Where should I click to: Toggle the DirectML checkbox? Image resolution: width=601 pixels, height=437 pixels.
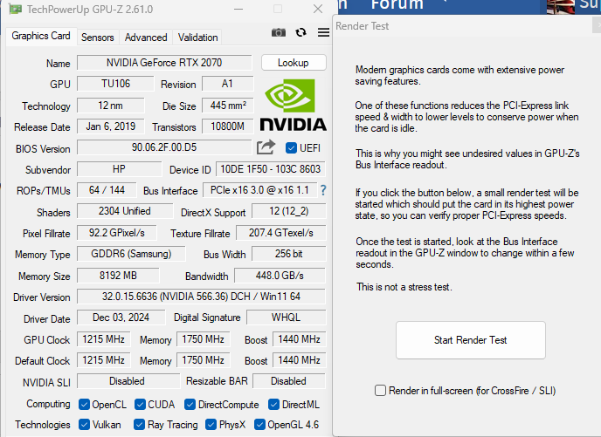pos(273,405)
